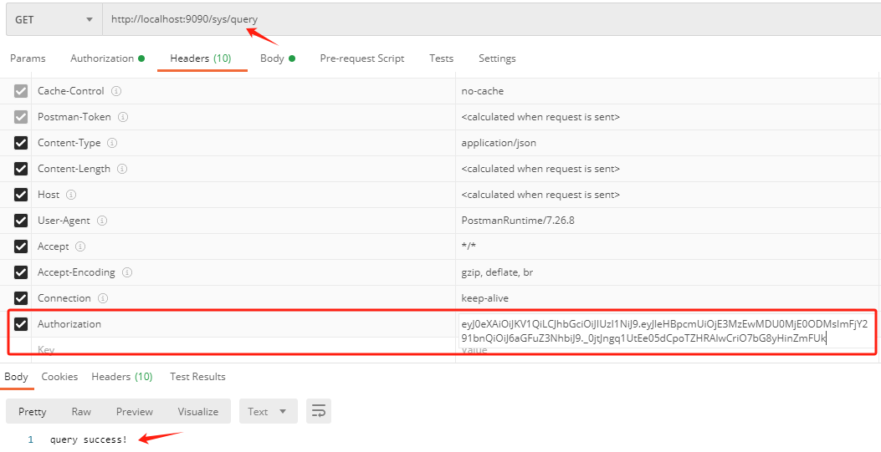
Task: Click the Connection info icon
Action: coord(103,297)
